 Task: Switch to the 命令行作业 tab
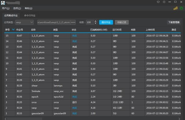30,15
